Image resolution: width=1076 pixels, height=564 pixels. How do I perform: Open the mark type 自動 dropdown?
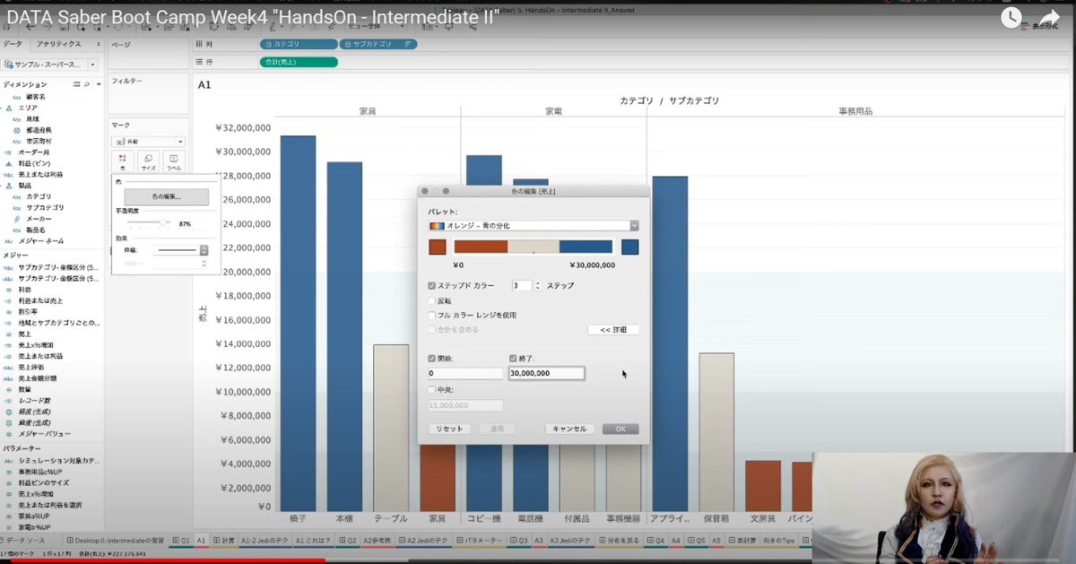click(x=148, y=142)
